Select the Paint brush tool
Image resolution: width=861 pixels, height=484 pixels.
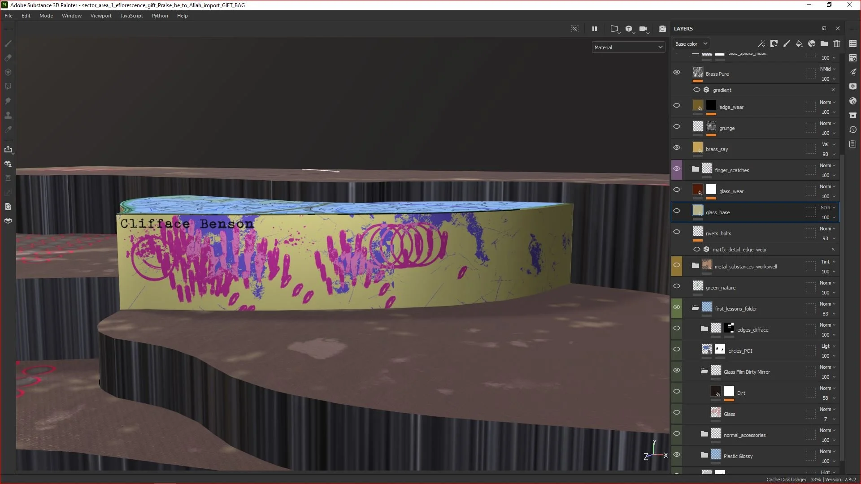point(8,43)
